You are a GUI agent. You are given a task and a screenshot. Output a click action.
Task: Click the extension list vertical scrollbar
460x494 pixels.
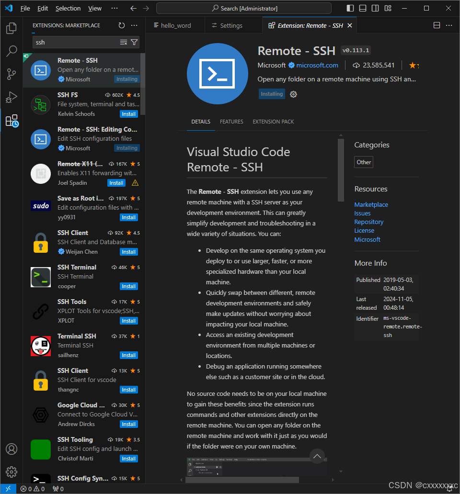tap(143, 84)
